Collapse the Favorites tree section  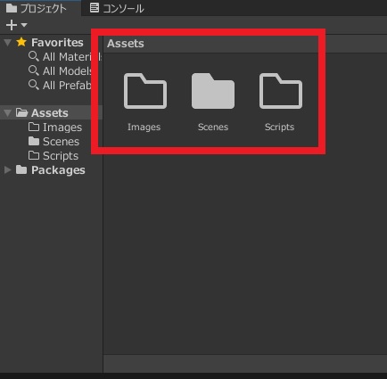click(x=7, y=42)
